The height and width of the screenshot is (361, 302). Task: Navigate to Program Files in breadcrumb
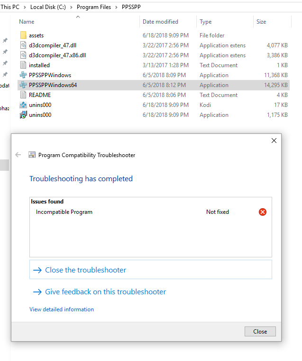click(94, 7)
